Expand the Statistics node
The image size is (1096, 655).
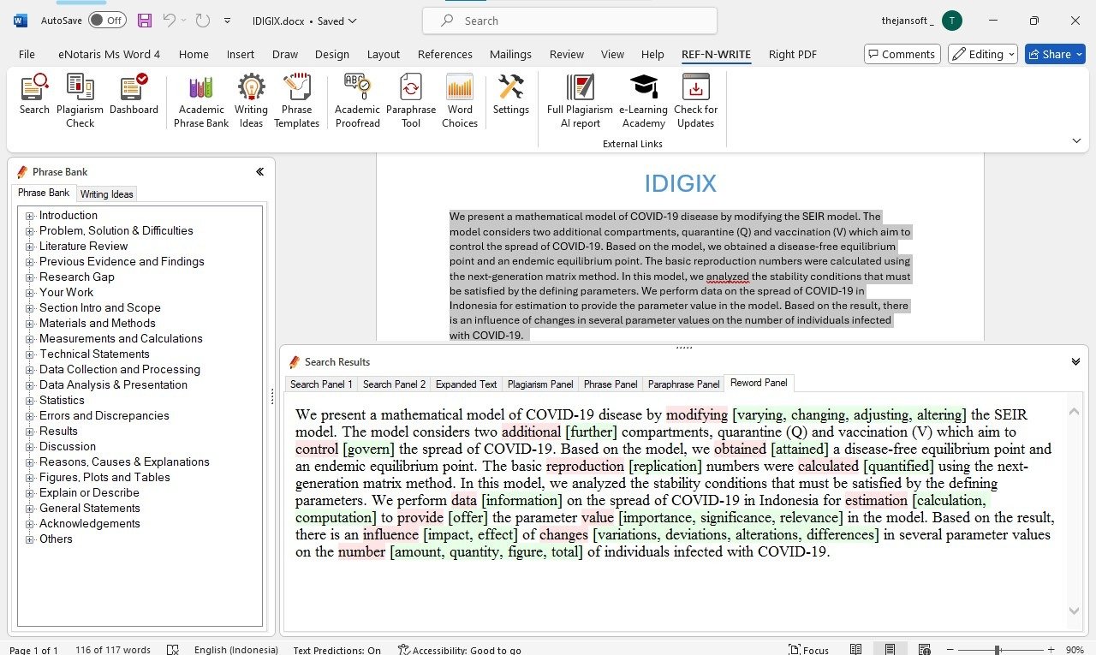tap(30, 401)
